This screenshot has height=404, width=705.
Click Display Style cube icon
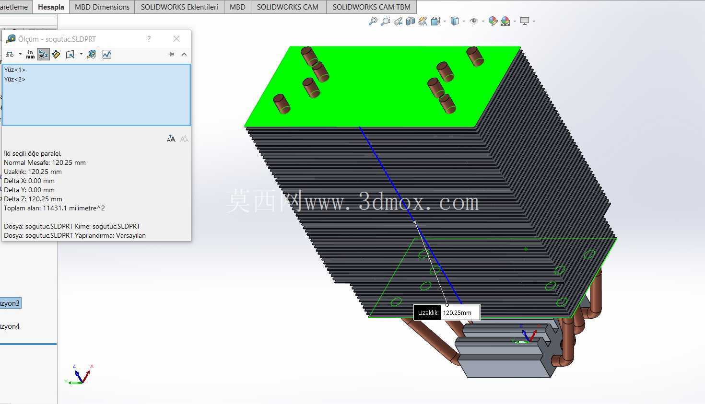tap(455, 21)
